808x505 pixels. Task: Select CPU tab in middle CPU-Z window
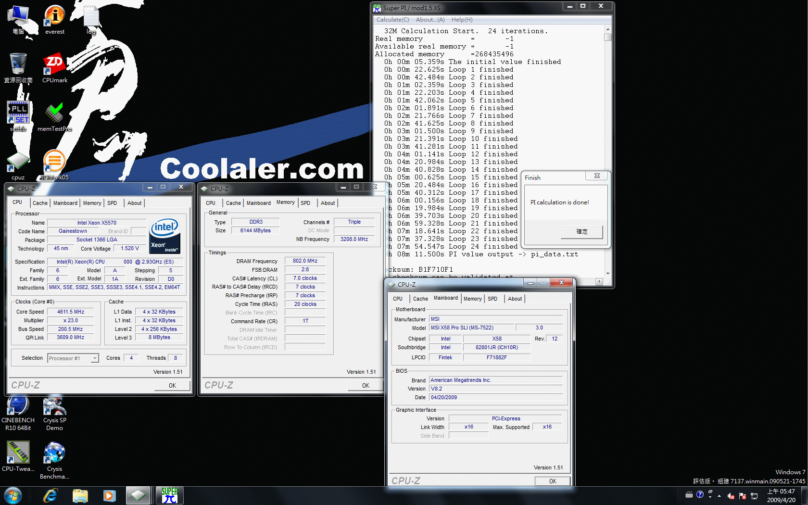[211, 203]
